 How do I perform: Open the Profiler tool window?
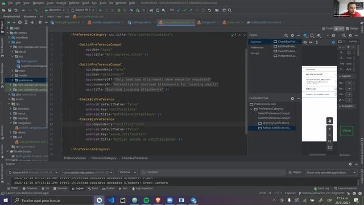click(x=109, y=188)
